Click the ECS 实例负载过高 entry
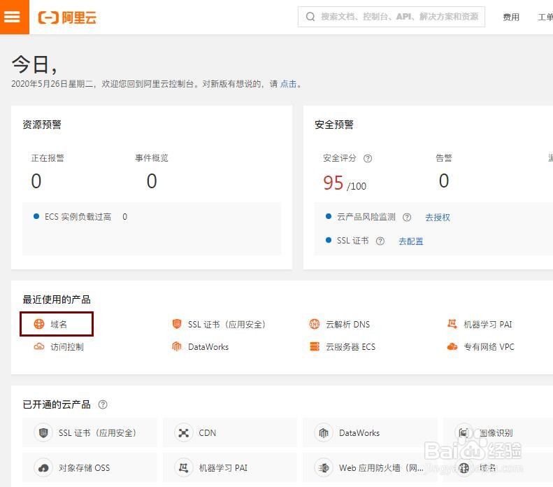The image size is (553, 487). click(x=80, y=217)
